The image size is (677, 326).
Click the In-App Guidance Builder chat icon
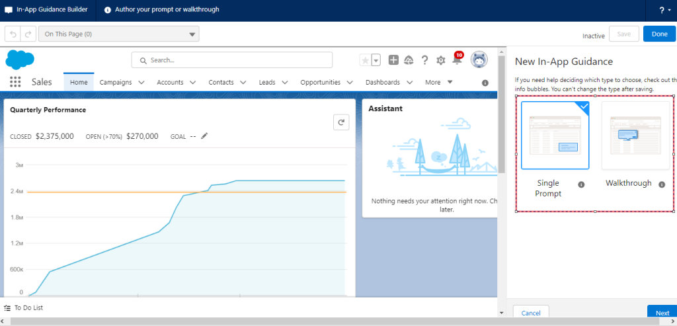pyautogui.click(x=9, y=10)
